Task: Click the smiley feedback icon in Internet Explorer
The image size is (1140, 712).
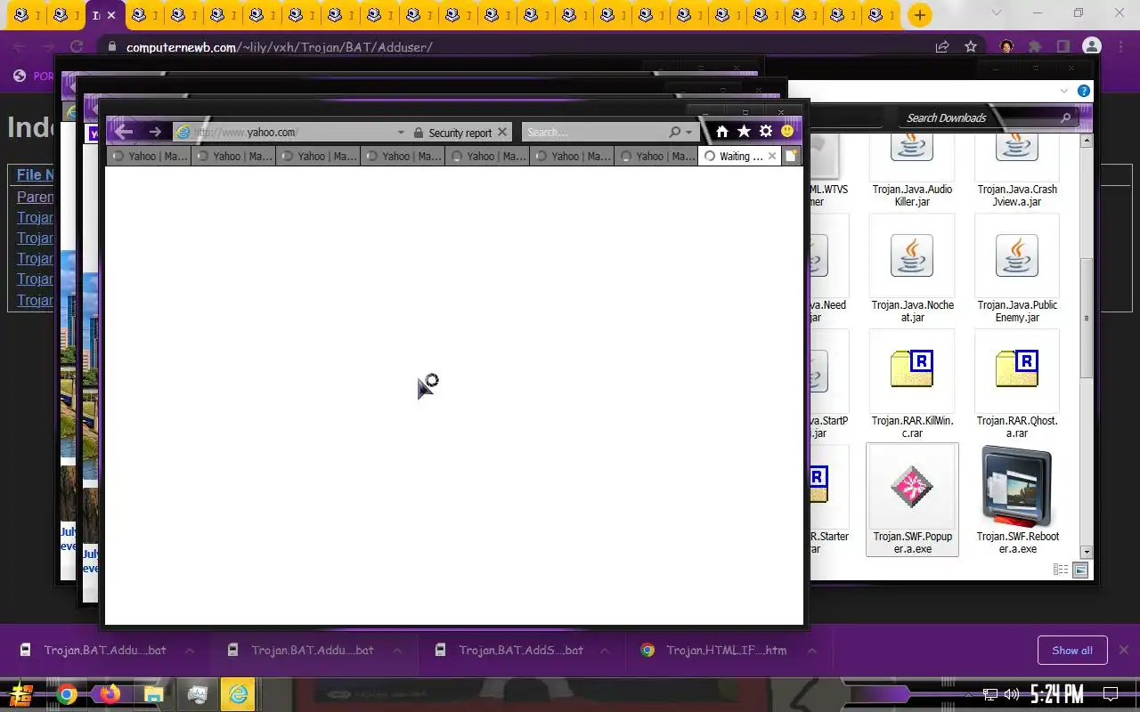Action: click(787, 132)
